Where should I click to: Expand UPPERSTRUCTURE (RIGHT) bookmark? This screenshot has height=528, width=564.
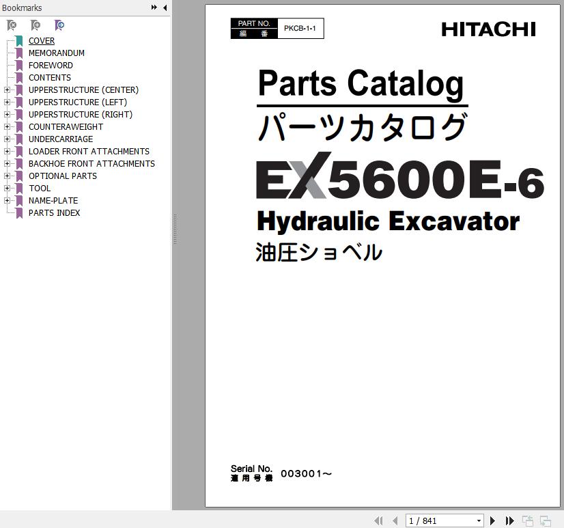click(x=7, y=115)
